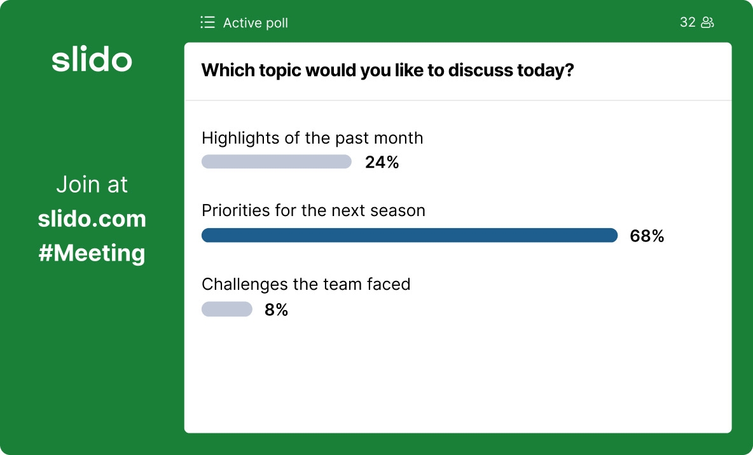Select Priorities for the next season option

pos(314,210)
